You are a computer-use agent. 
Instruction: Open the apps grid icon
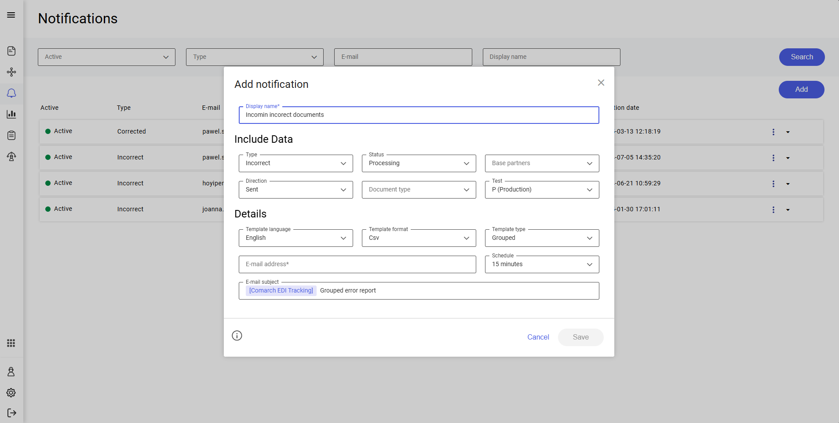pos(11,343)
